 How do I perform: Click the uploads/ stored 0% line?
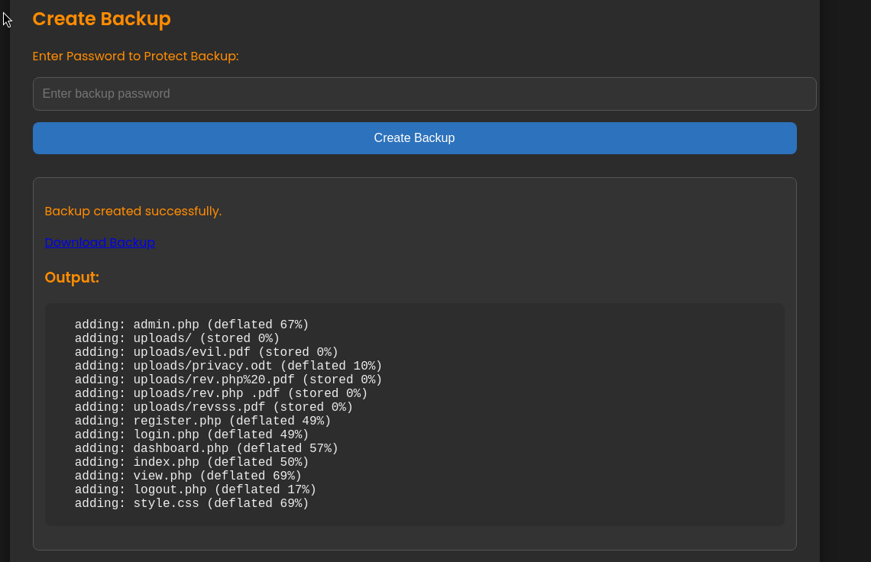(176, 339)
